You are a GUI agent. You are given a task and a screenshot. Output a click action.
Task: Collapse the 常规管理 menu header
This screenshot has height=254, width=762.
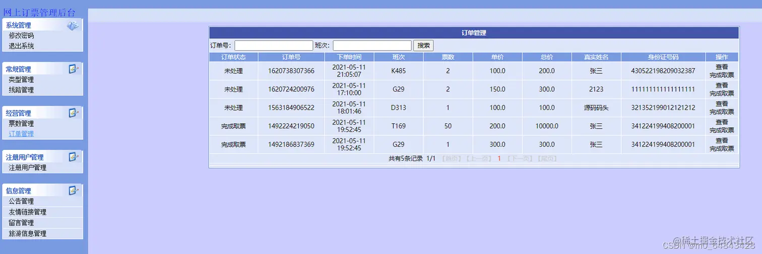(42, 69)
